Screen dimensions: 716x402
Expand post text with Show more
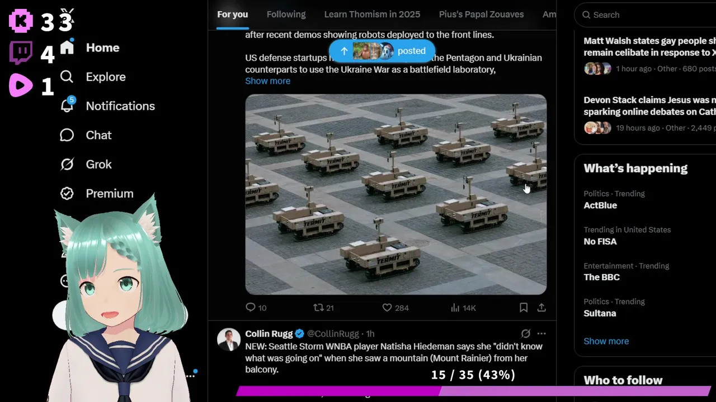(x=267, y=81)
